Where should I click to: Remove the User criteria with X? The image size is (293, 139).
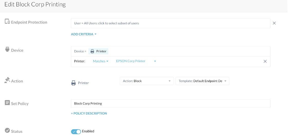274,23
